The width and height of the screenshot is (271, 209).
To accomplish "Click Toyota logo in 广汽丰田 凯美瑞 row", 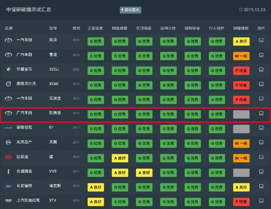I will tap(8, 113).
